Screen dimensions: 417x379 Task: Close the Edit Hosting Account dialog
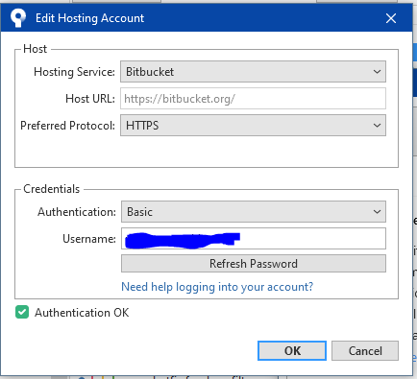[x=391, y=18]
